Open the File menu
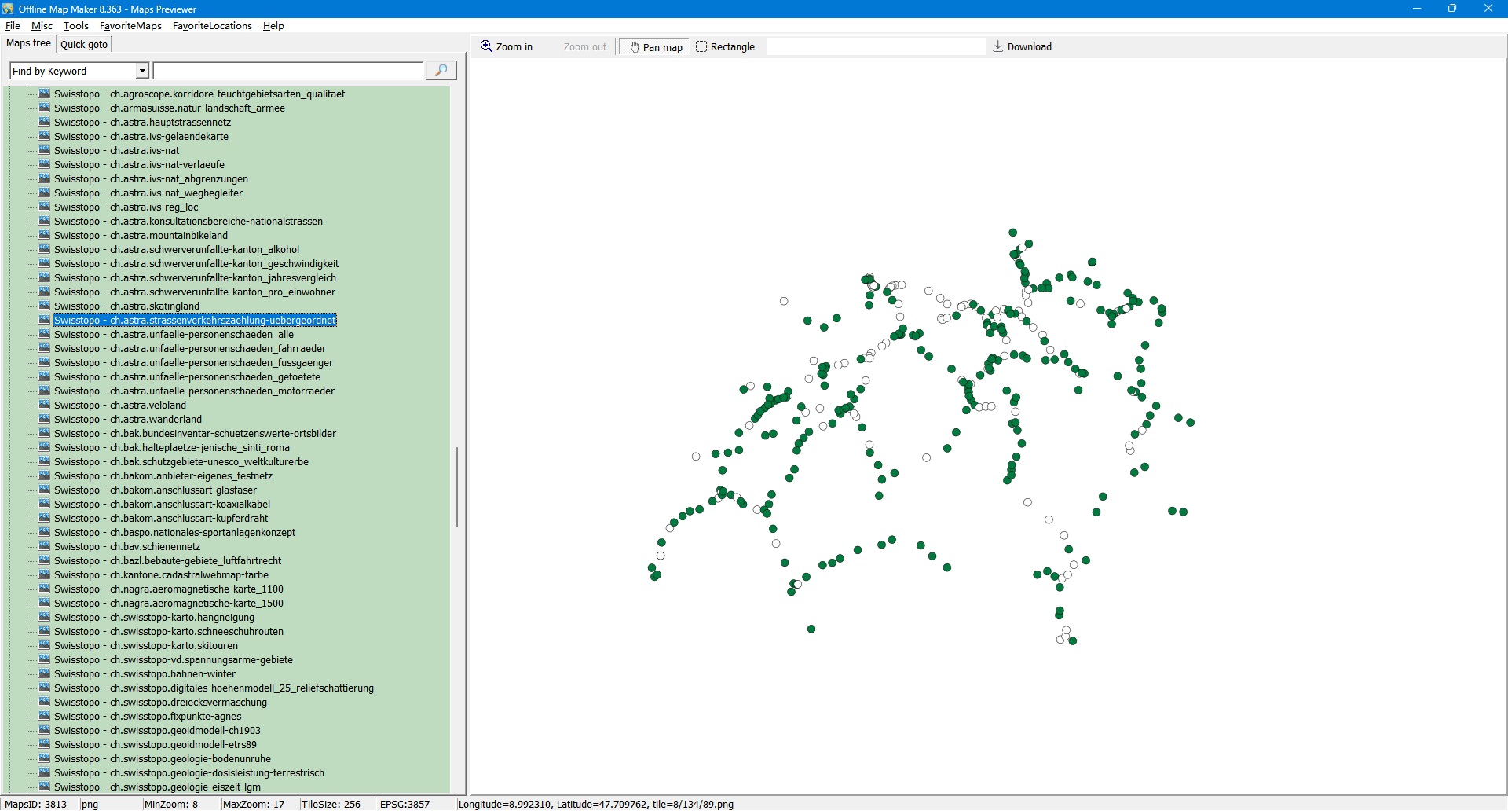This screenshot has height=811, width=1508. 13,26
